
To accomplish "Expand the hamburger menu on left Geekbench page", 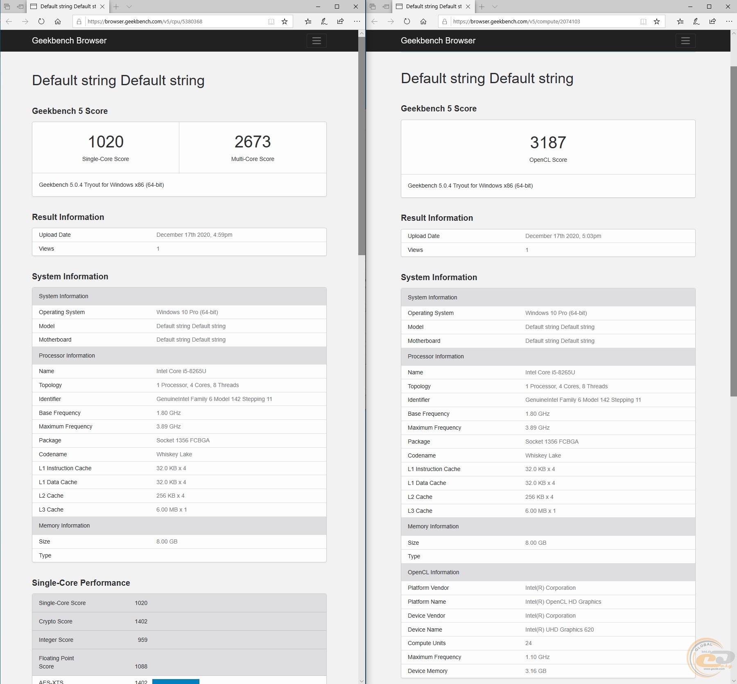I will pyautogui.click(x=316, y=41).
